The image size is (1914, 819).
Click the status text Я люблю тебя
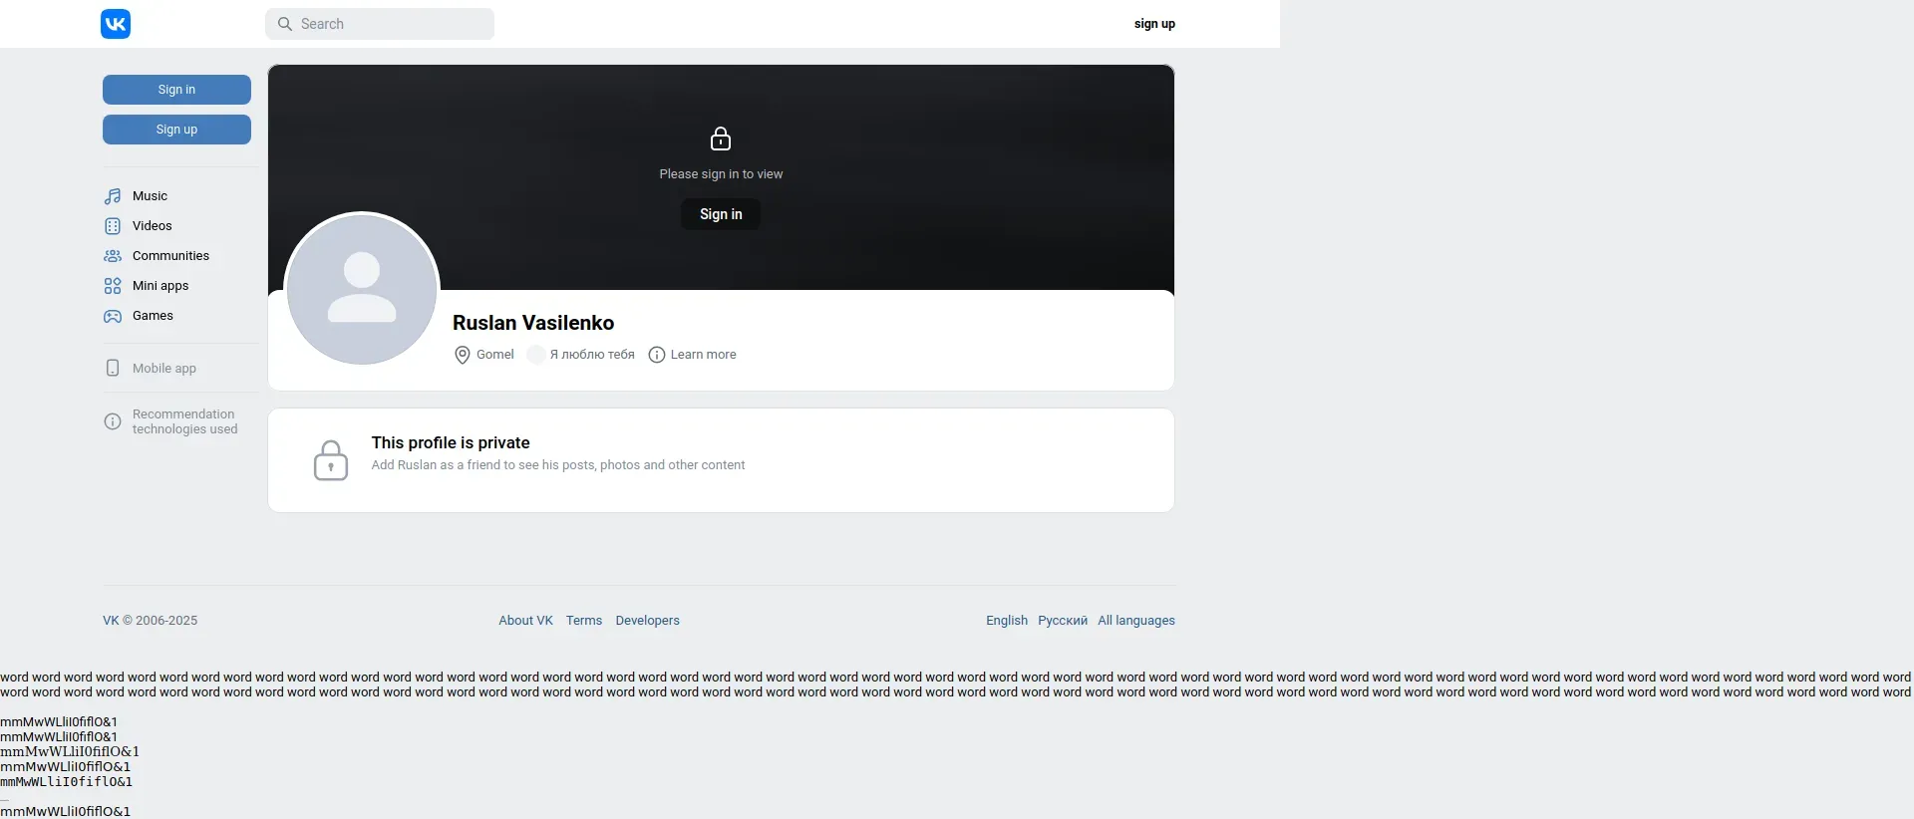coord(592,355)
